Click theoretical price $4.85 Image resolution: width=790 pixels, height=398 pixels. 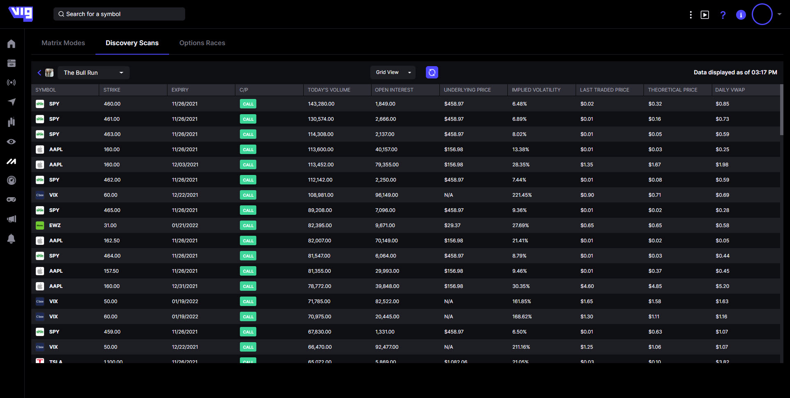pos(655,286)
